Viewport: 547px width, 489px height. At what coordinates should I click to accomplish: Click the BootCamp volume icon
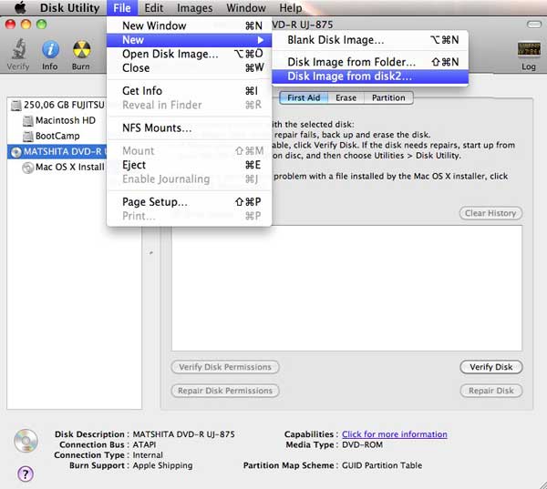(x=28, y=136)
